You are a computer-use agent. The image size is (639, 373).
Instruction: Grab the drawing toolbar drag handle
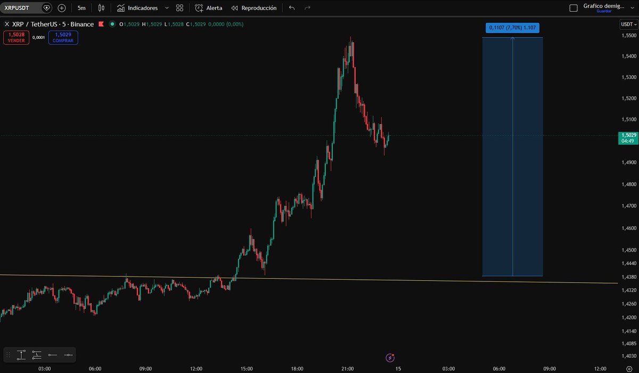[x=9, y=354]
